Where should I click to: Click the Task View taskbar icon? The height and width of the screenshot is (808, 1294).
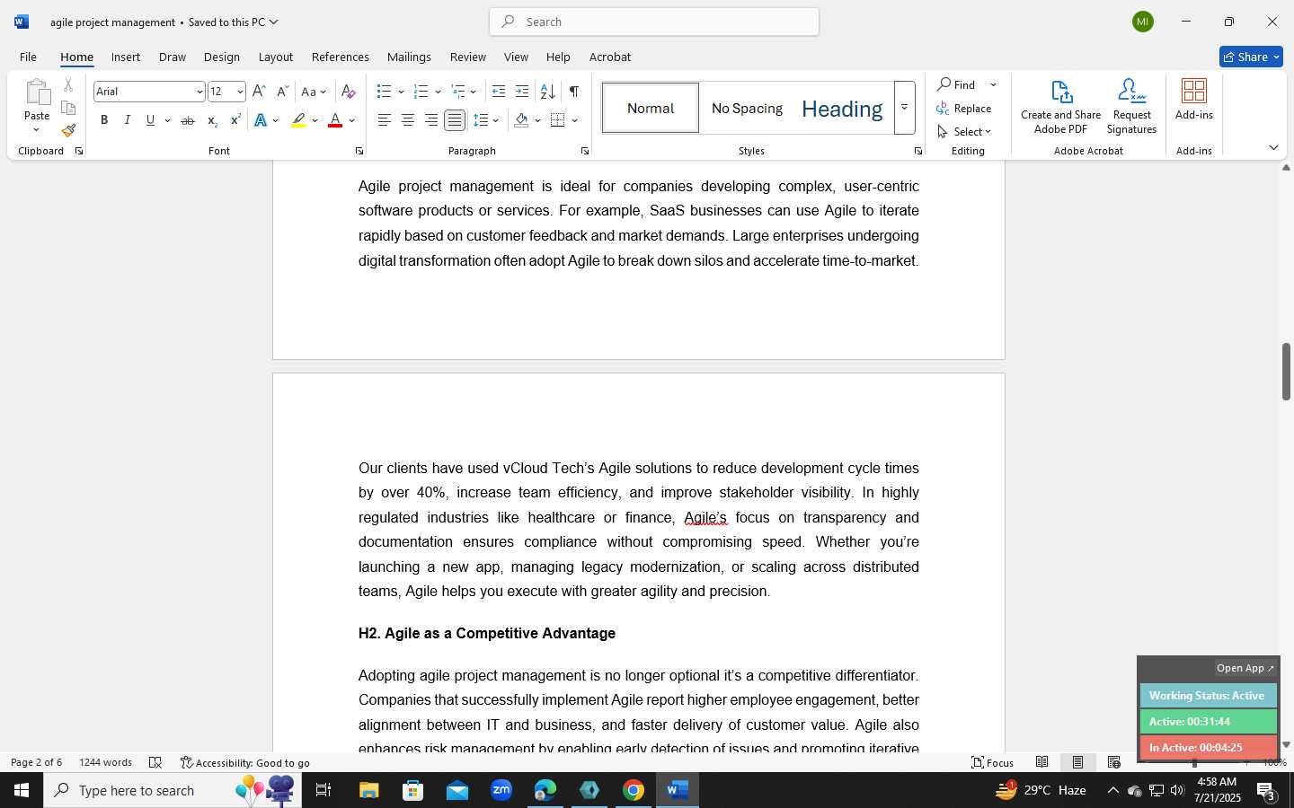coord(323,790)
